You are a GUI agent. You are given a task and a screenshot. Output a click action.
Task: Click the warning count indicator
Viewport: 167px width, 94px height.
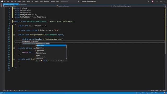click(15, 91)
